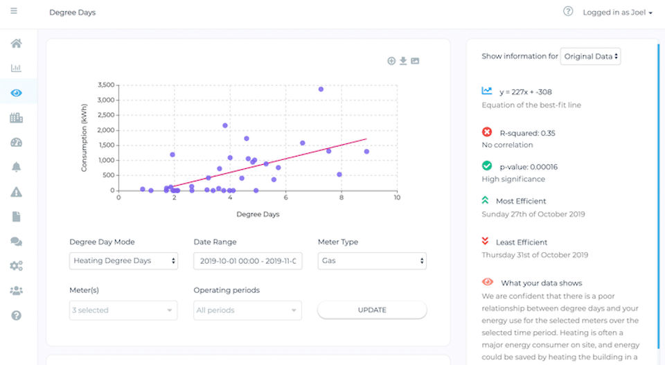Click the best-fit line chart icon
665x365 pixels.
click(x=487, y=91)
